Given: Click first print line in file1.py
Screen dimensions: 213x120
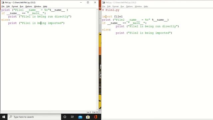Looking at the screenshot, I should coord(35,10).
